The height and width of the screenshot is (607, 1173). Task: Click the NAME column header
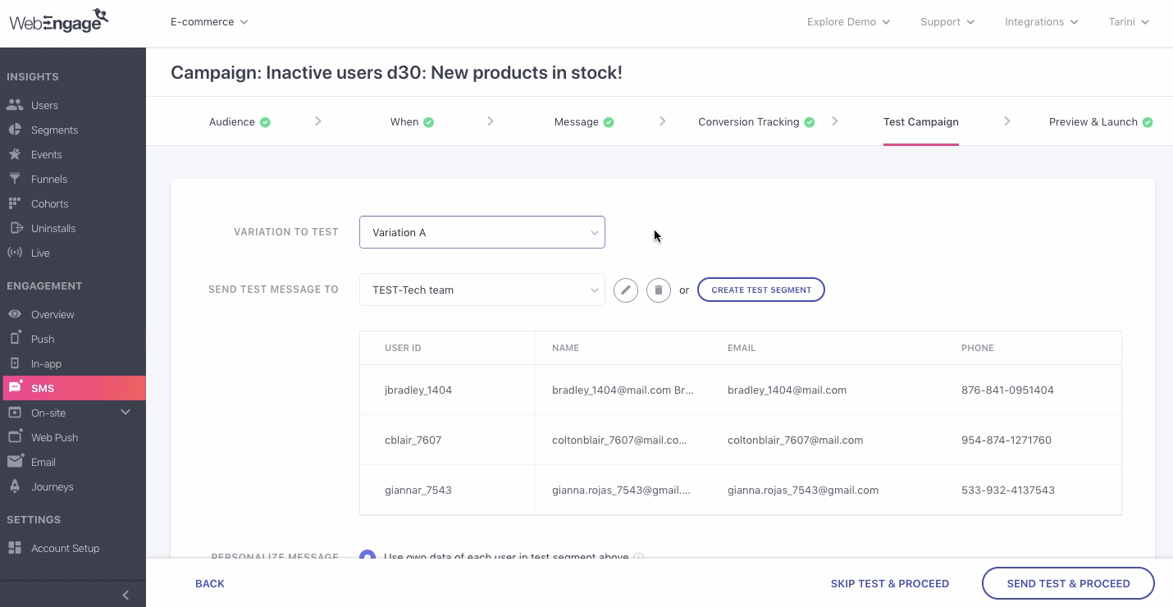565,348
